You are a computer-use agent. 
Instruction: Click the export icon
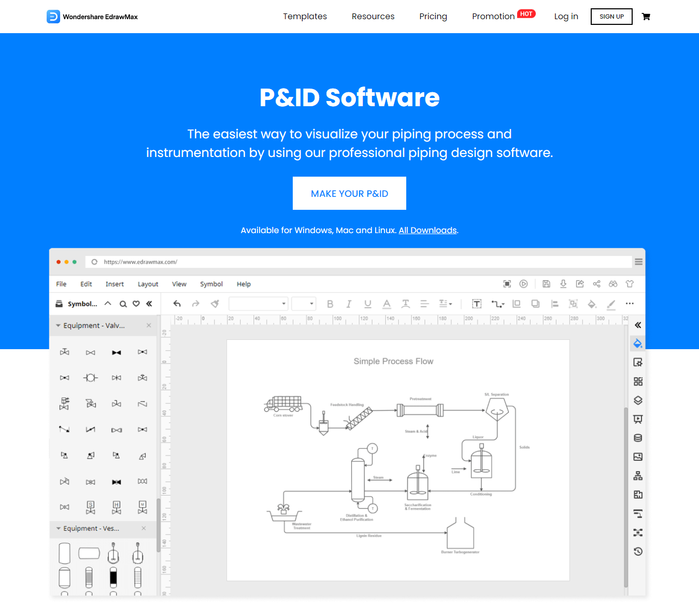click(x=580, y=284)
